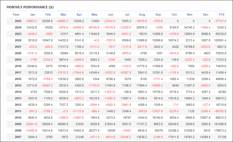Select the 34740.2 cell in Nov 2024

pyautogui.click(x=189, y=27)
